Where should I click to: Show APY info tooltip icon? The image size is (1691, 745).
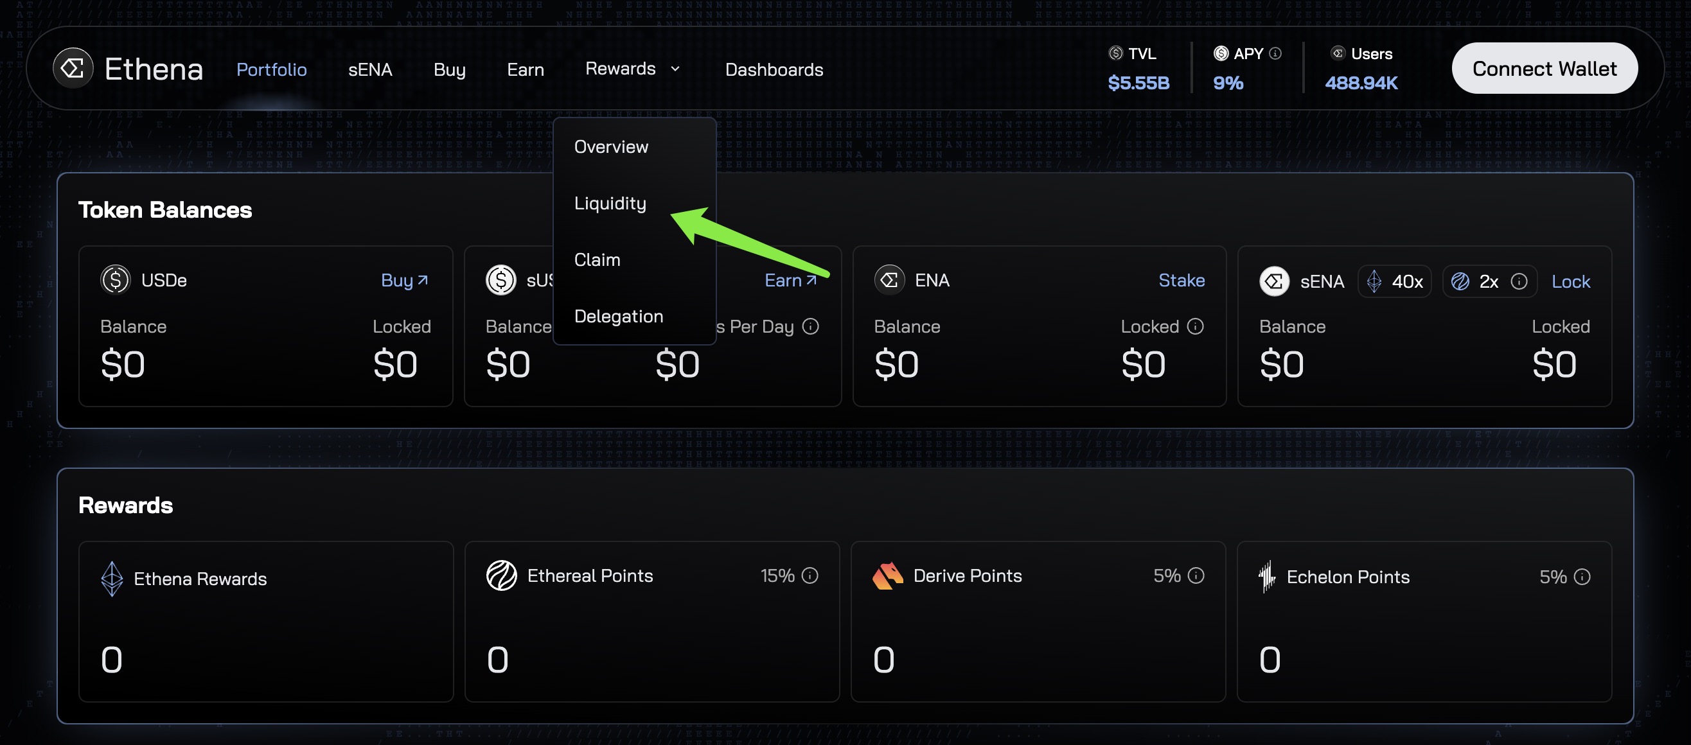pos(1275,53)
